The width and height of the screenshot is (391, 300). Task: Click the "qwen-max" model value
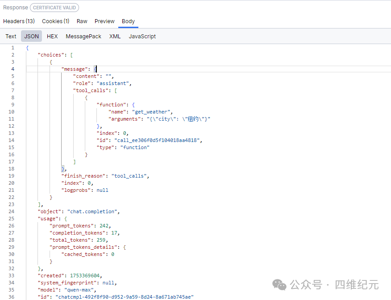(x=79, y=290)
